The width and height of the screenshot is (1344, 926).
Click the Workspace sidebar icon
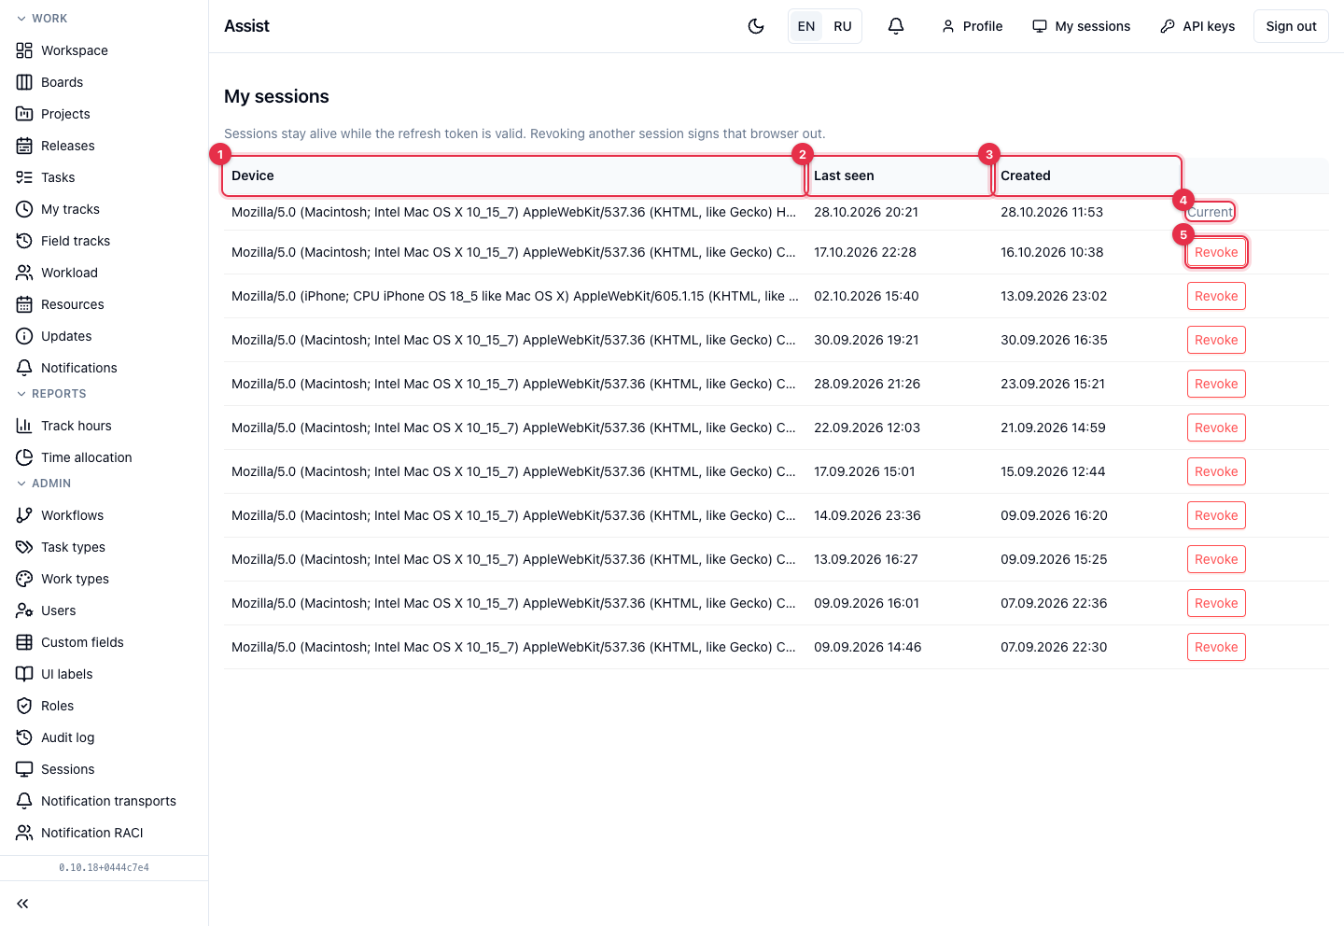(x=24, y=50)
